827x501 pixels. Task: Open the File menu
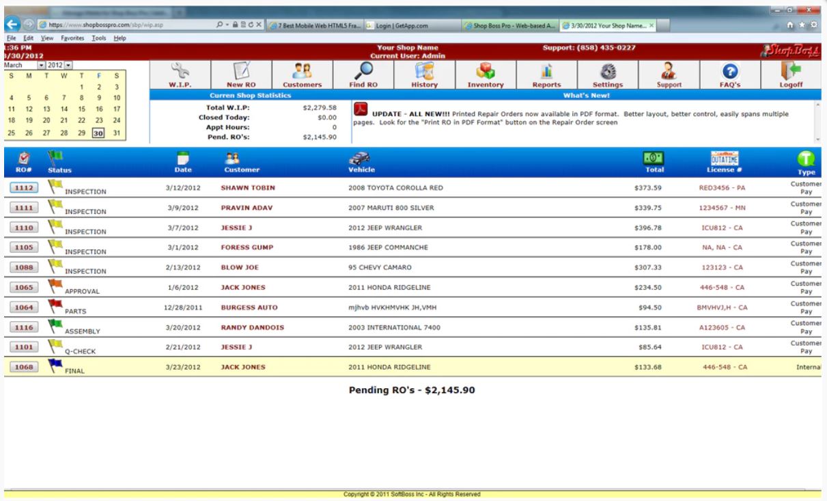12,38
